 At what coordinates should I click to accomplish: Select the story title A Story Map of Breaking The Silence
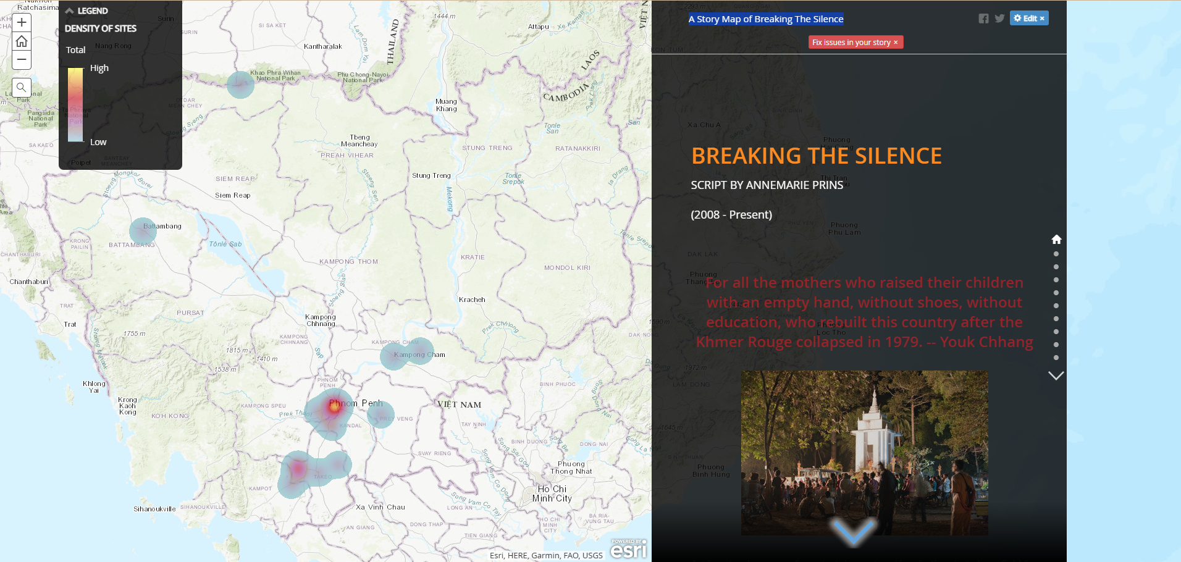tap(766, 19)
